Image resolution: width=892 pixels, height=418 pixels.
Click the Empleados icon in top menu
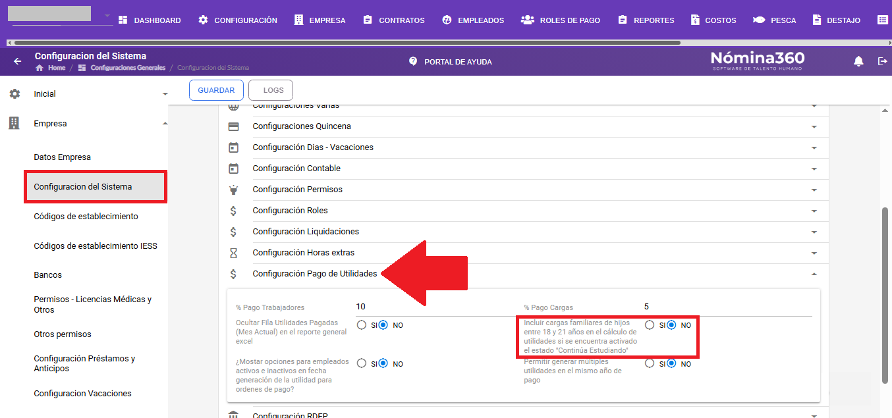tap(447, 20)
